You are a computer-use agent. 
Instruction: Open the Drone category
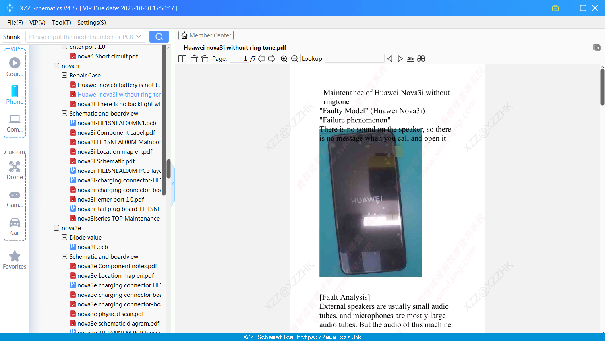(x=15, y=170)
